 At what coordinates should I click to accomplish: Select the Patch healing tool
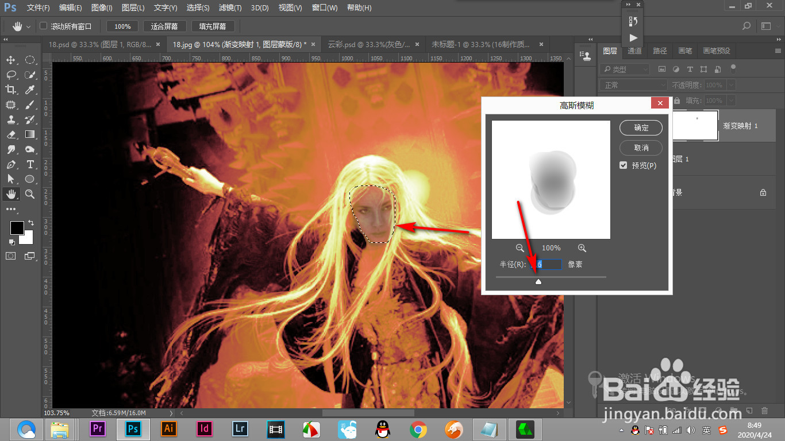pos(11,105)
